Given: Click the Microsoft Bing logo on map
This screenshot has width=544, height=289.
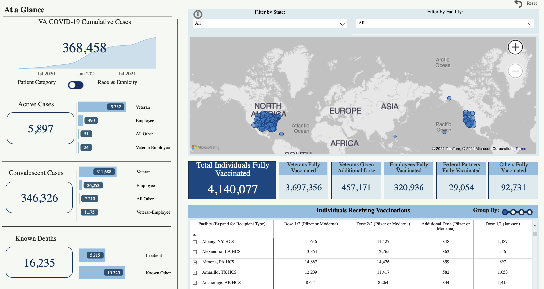Looking at the screenshot, I should pos(206,147).
